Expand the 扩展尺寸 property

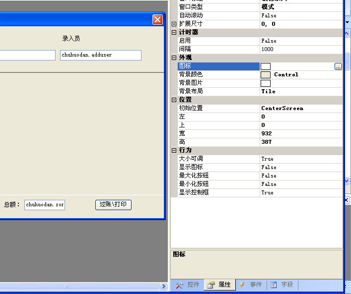click(174, 24)
